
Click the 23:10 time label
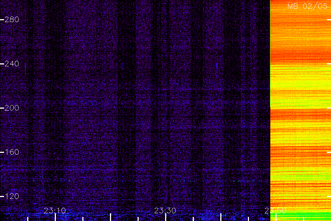tap(55, 211)
